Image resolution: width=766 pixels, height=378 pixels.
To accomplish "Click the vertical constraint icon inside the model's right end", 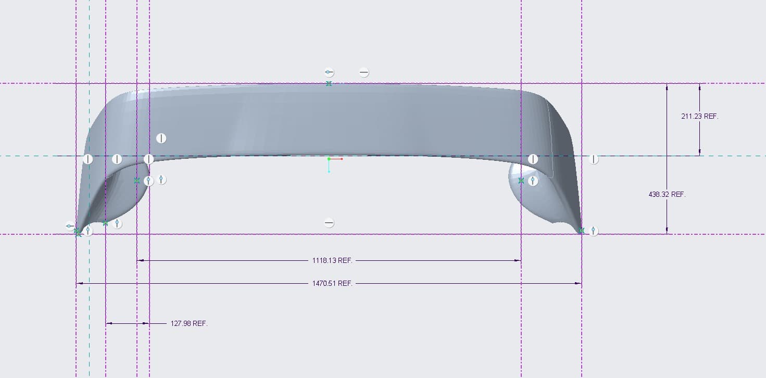I will pyautogui.click(x=533, y=159).
